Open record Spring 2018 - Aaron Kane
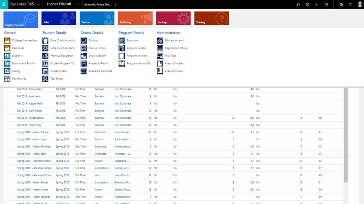The image size is (364, 204). coord(32,139)
